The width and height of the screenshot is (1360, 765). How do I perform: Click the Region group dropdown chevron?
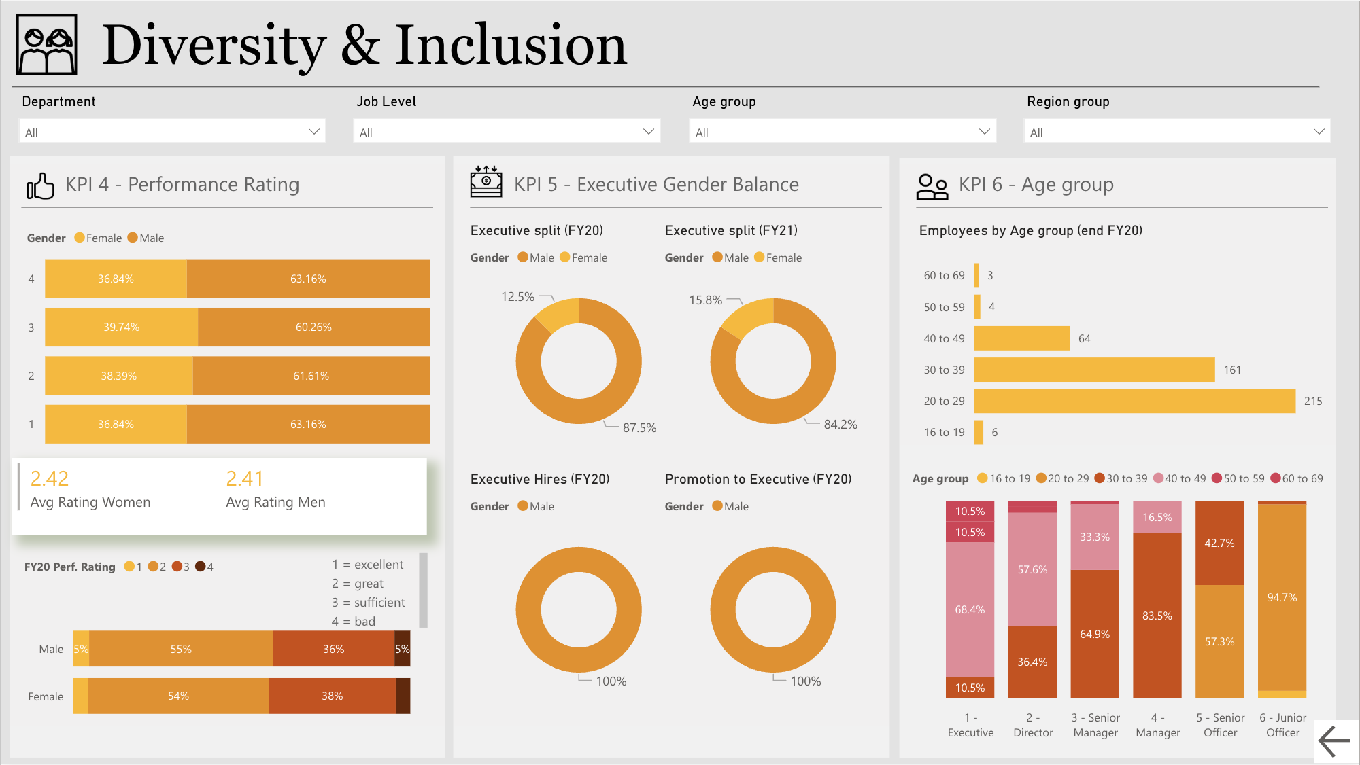pyautogui.click(x=1319, y=132)
